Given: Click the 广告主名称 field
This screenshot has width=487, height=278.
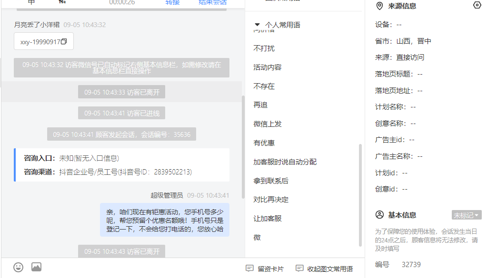Looking at the screenshot, I should pos(399,156).
